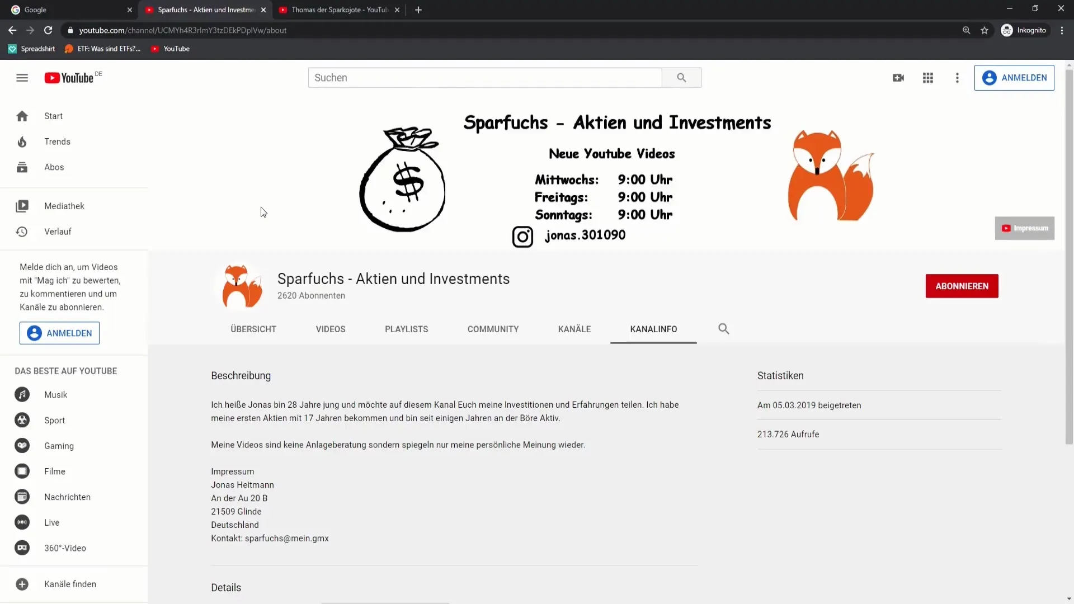The image size is (1074, 604).
Task: Click the Nachrichten icon in sidebar
Action: (22, 497)
